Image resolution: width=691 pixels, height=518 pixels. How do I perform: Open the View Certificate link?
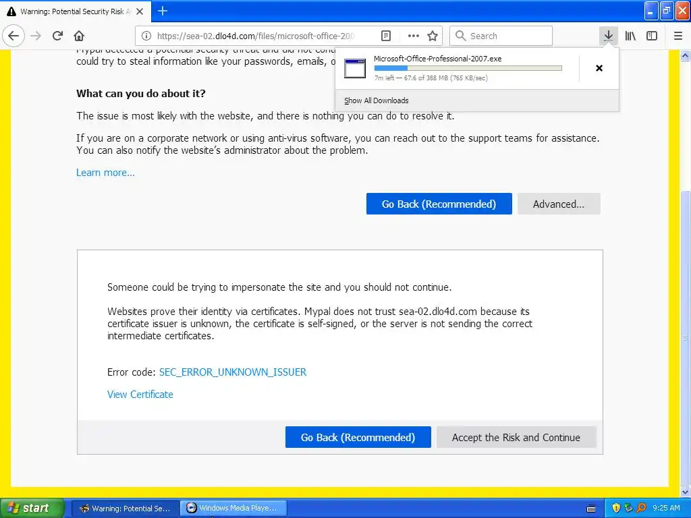tap(140, 395)
